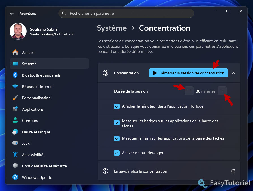
Task: Uncheck Masquer le flash checkbox
Action: click(x=117, y=138)
